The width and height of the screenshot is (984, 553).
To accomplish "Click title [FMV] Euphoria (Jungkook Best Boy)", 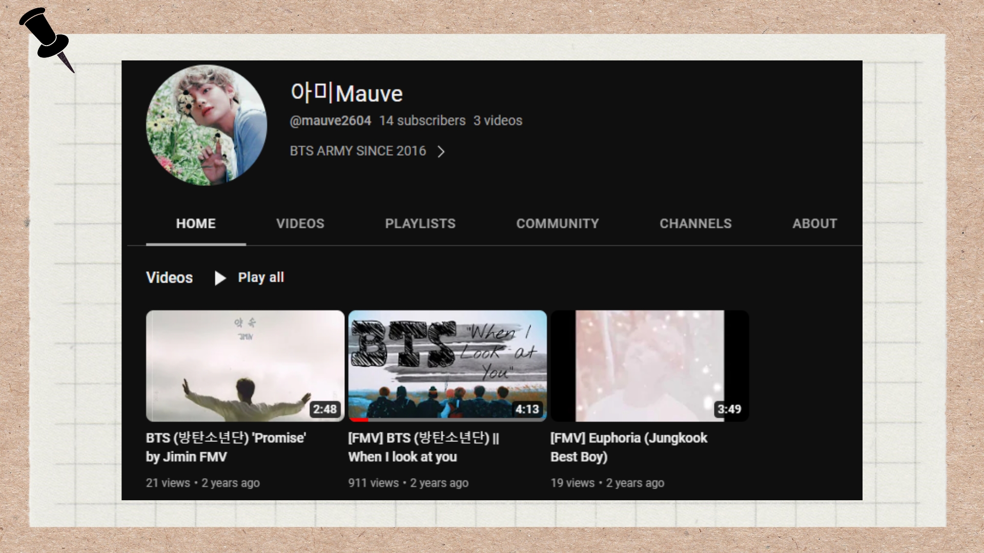I will (x=629, y=447).
